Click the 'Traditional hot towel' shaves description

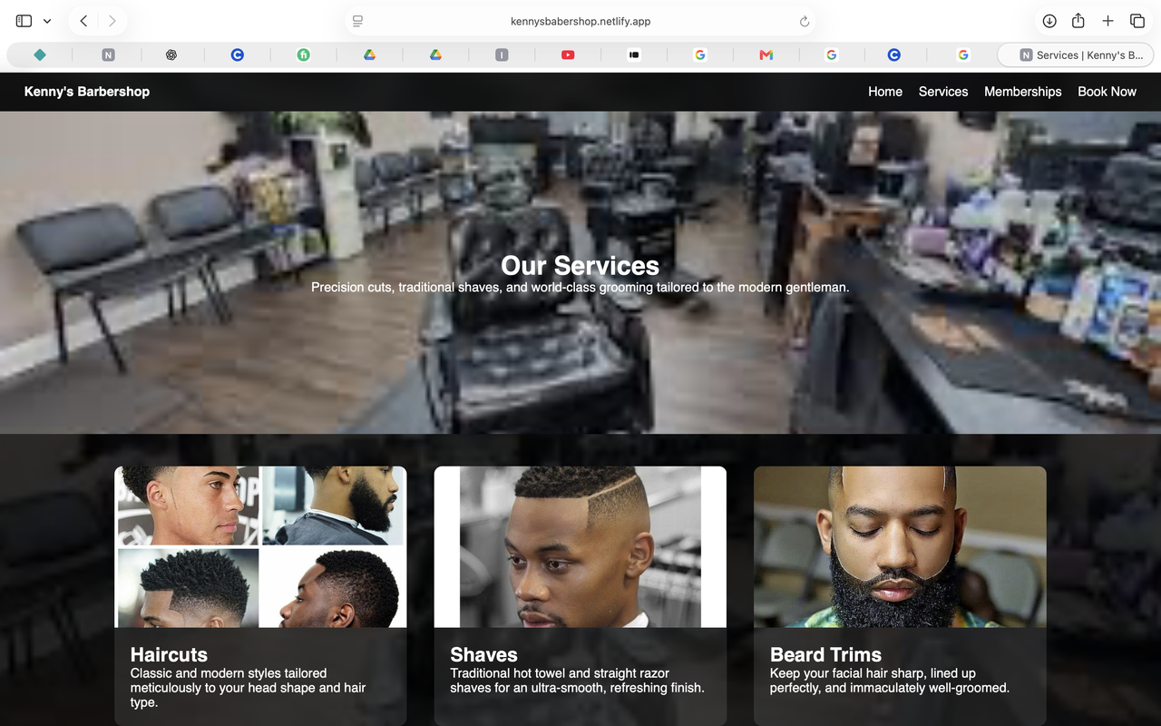pyautogui.click(x=577, y=681)
